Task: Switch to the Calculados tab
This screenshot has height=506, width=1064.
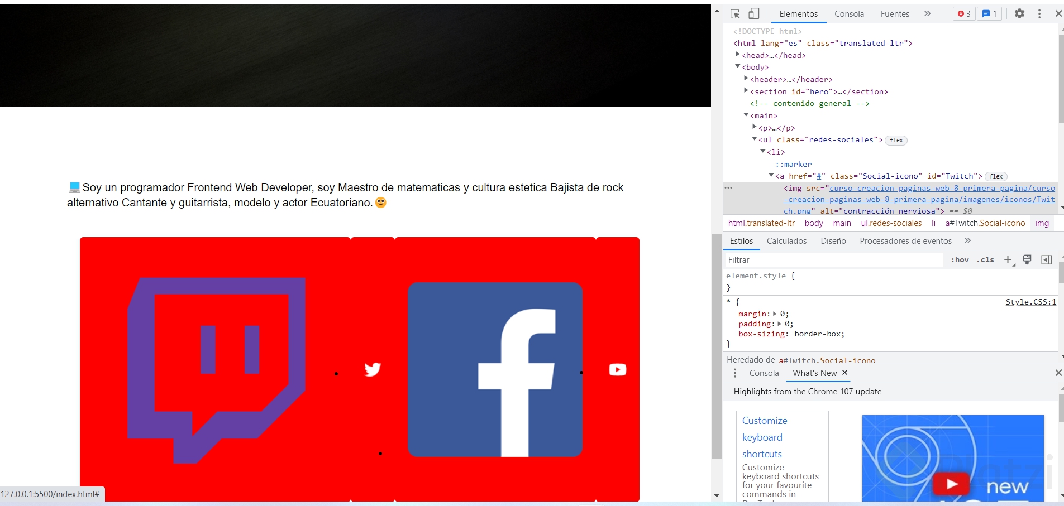Action: point(786,241)
